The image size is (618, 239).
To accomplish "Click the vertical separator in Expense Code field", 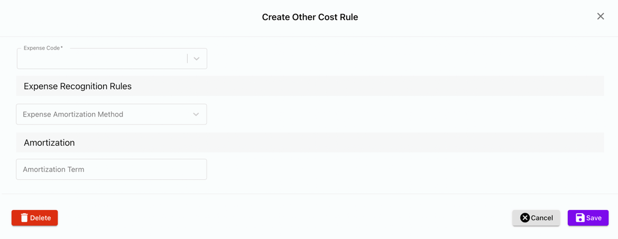I will click(187, 59).
